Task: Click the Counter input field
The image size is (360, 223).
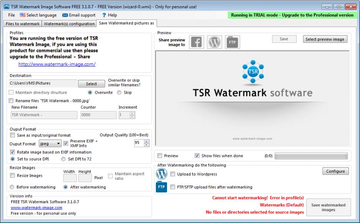Action: (x=98, y=115)
